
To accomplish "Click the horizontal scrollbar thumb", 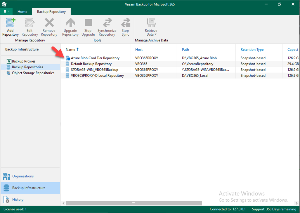I will [134, 203].
